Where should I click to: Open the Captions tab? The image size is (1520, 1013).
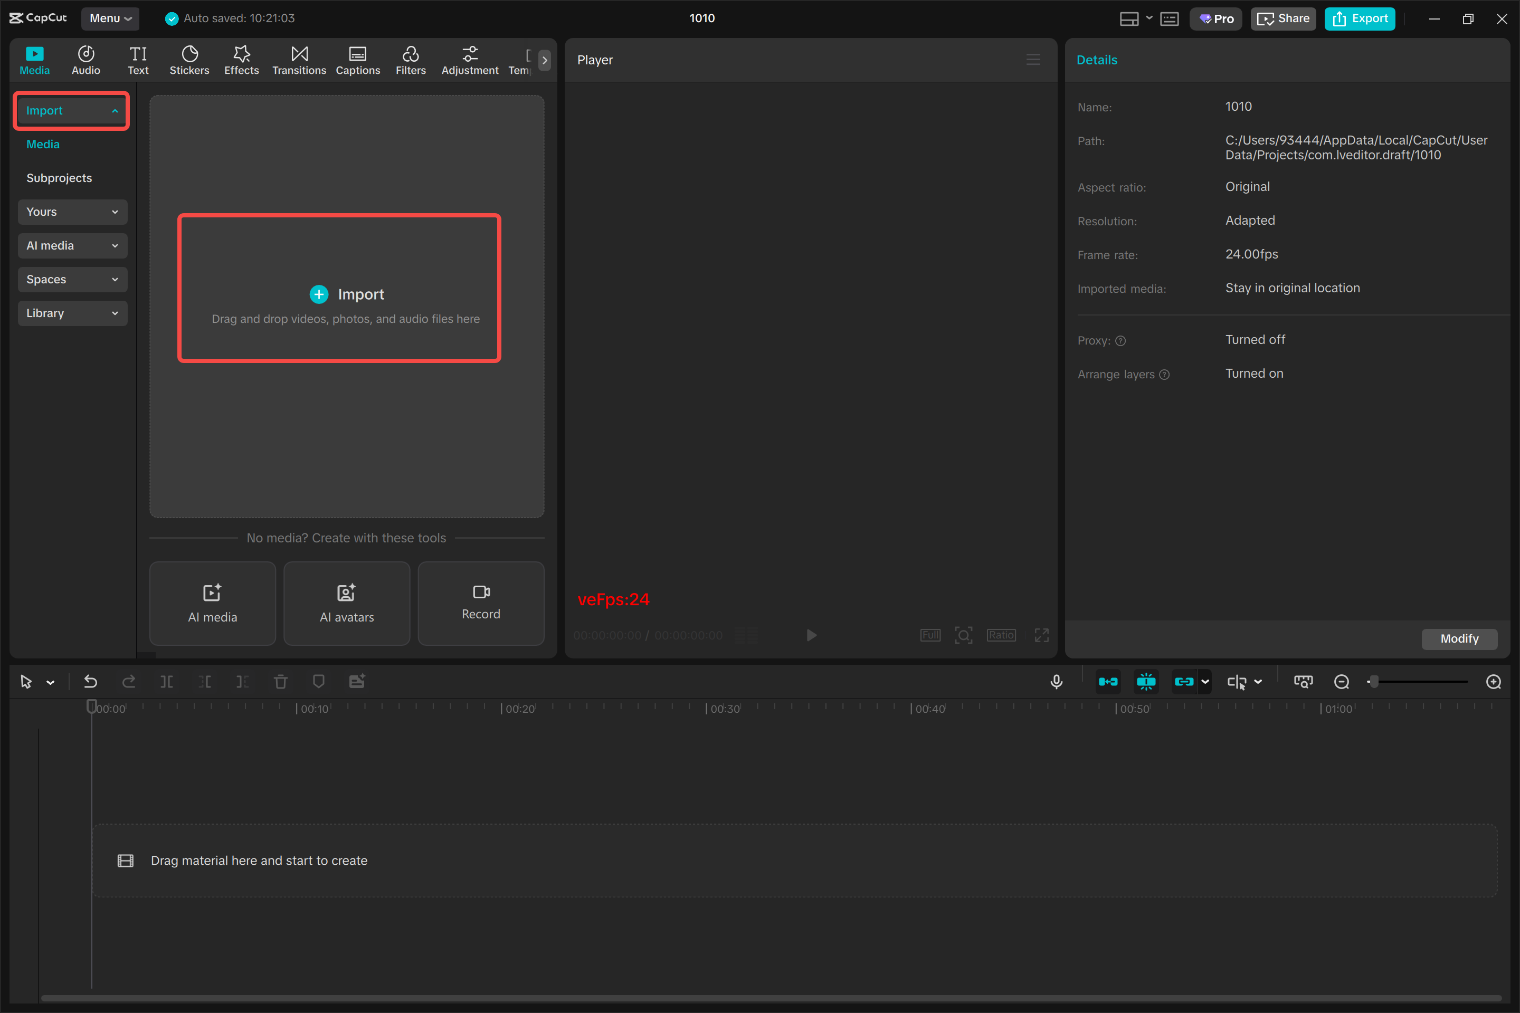pos(357,60)
